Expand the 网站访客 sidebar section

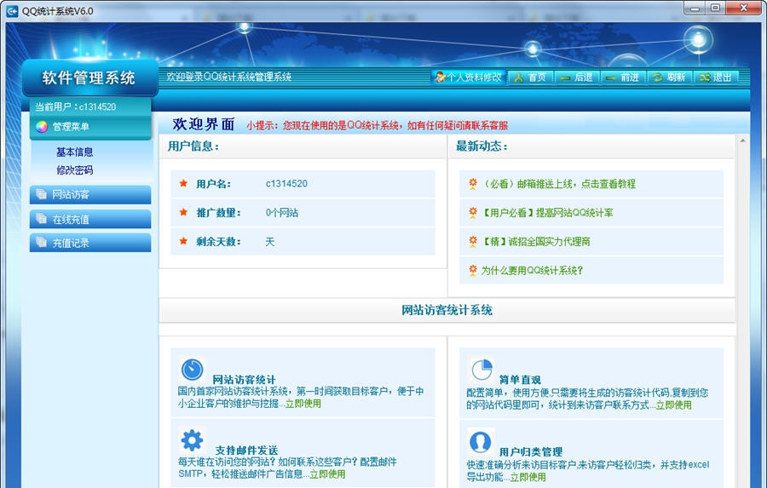pyautogui.click(x=90, y=195)
